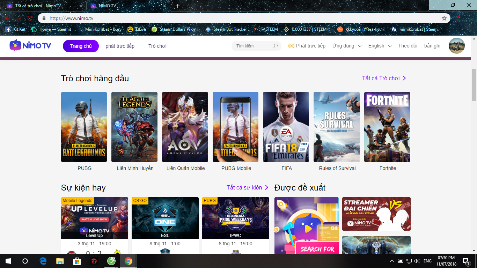This screenshot has width=477, height=268.
Task: Open the Facebook Kit Két bookmark
Action: coord(14,29)
